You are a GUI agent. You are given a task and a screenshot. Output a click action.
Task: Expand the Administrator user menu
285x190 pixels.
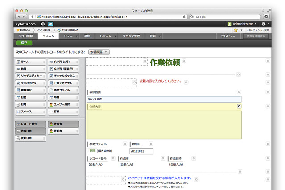pos(242,24)
